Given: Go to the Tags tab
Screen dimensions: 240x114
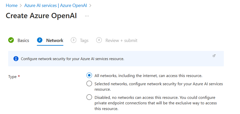Looking at the screenshot, I should [x=84, y=40].
